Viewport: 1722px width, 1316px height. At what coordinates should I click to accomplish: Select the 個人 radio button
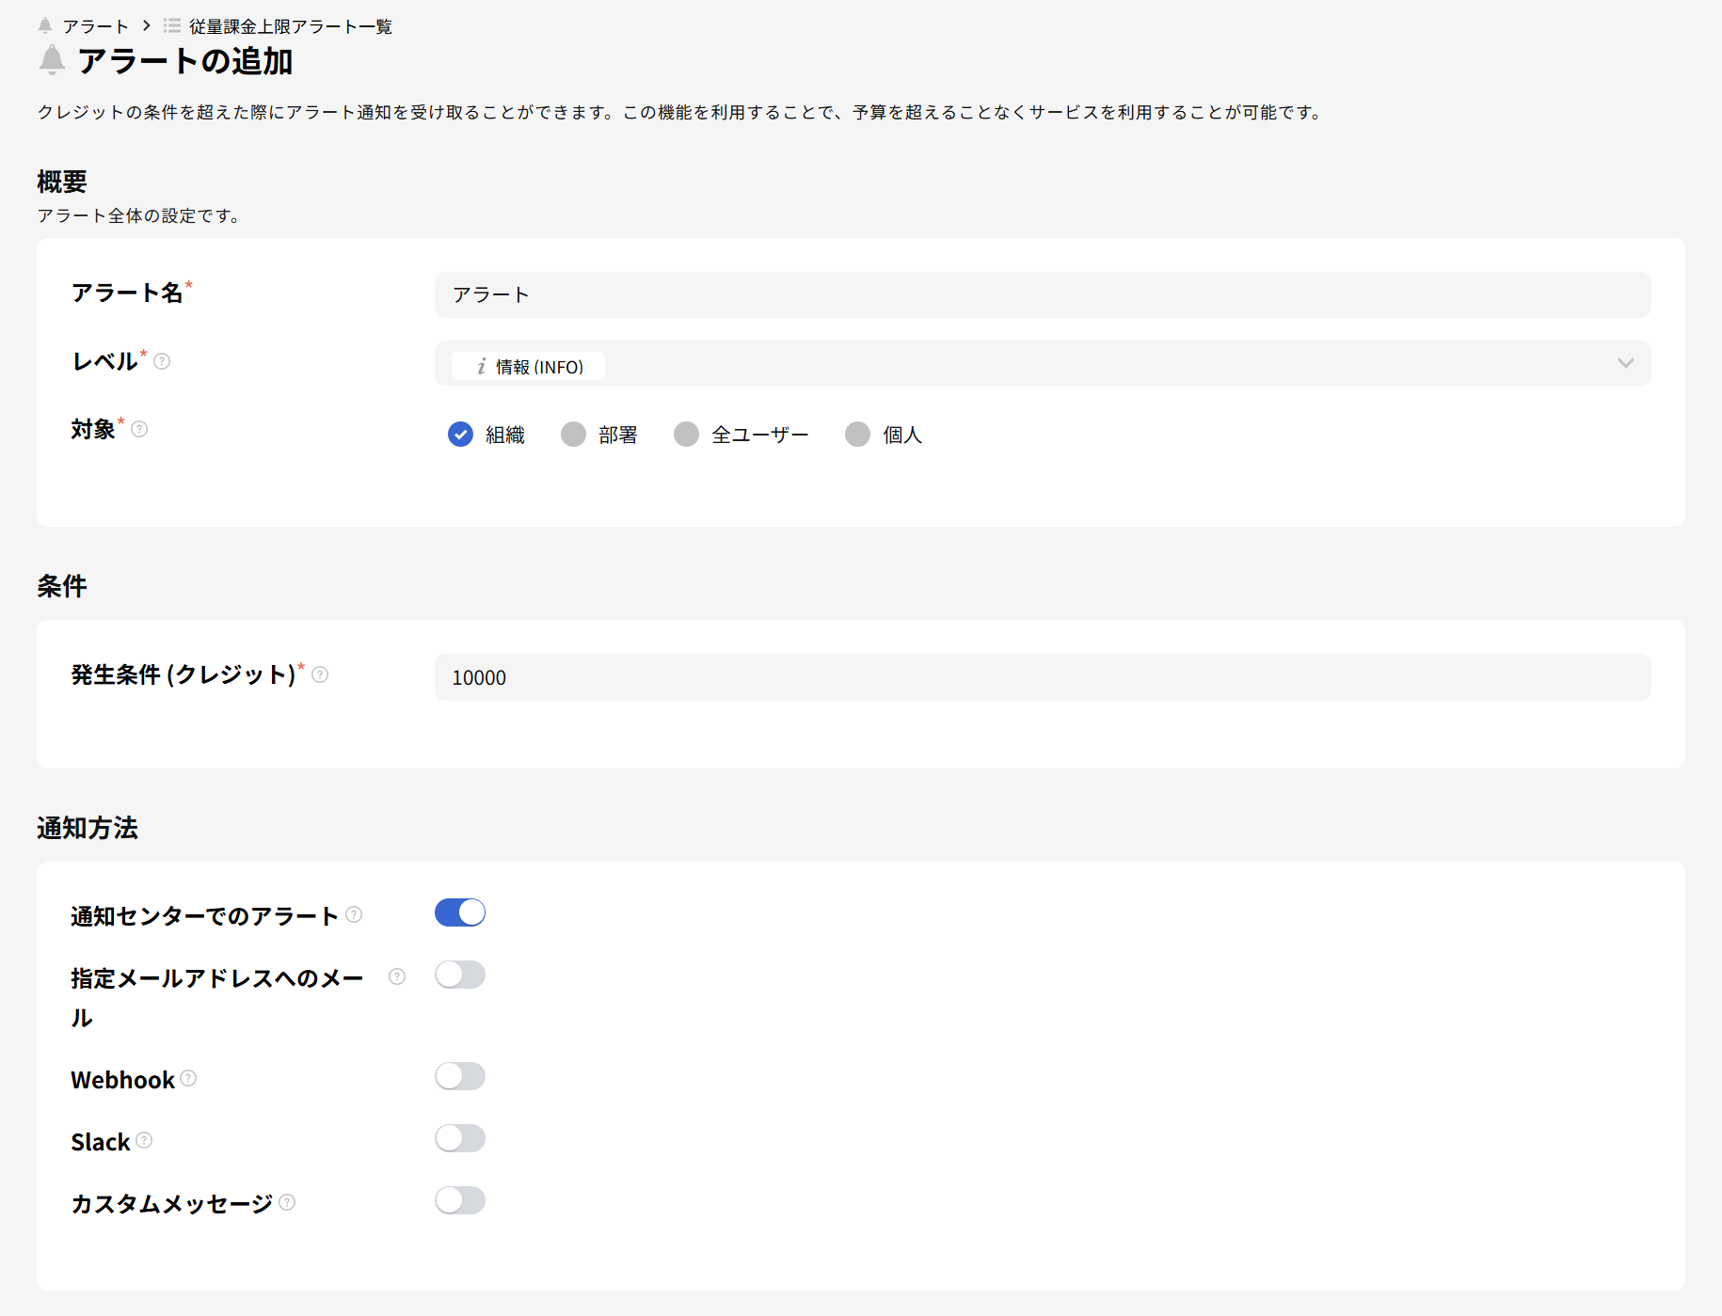point(856,434)
